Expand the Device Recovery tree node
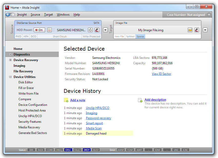The height and width of the screenshot is (158, 218). click(11, 60)
